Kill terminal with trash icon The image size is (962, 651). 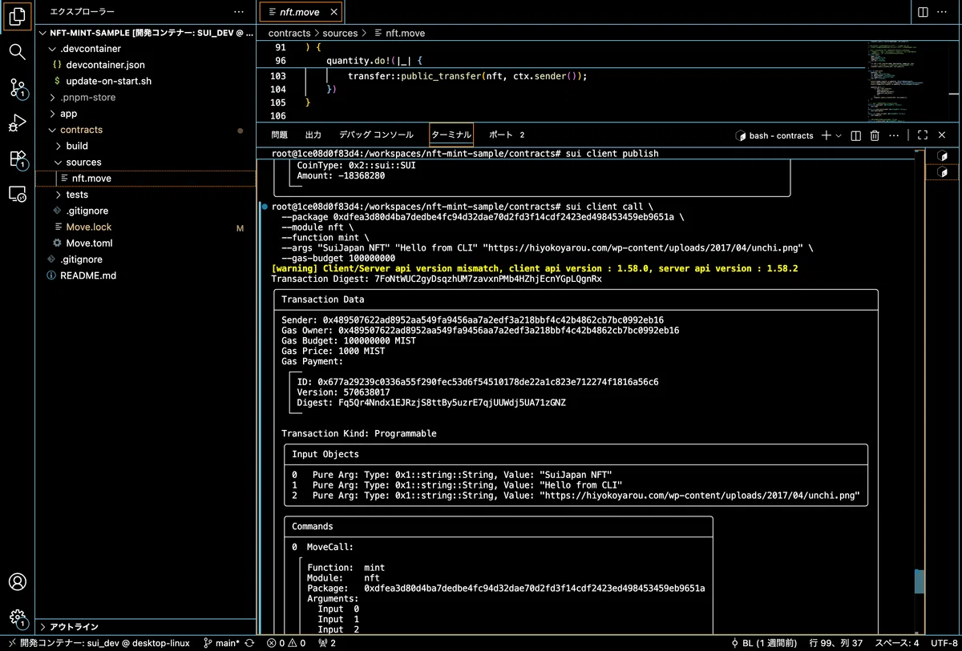point(875,135)
